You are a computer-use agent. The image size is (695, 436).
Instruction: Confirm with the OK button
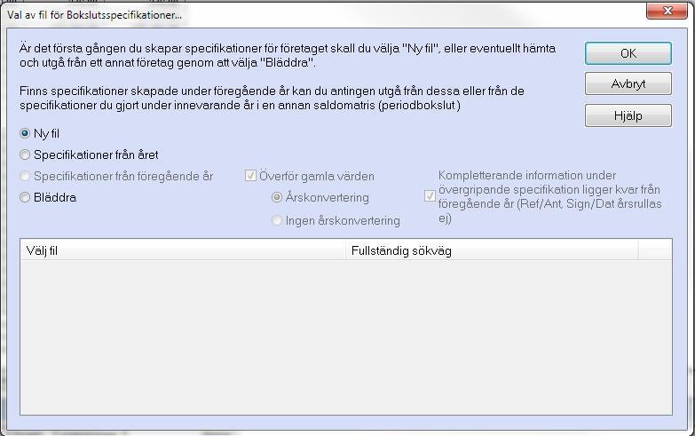pyautogui.click(x=628, y=53)
